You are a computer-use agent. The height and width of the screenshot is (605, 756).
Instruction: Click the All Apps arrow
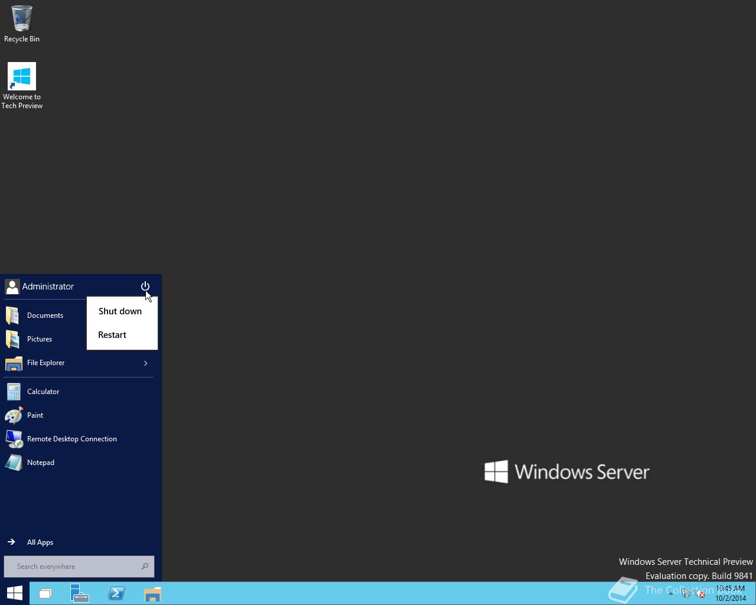point(11,542)
